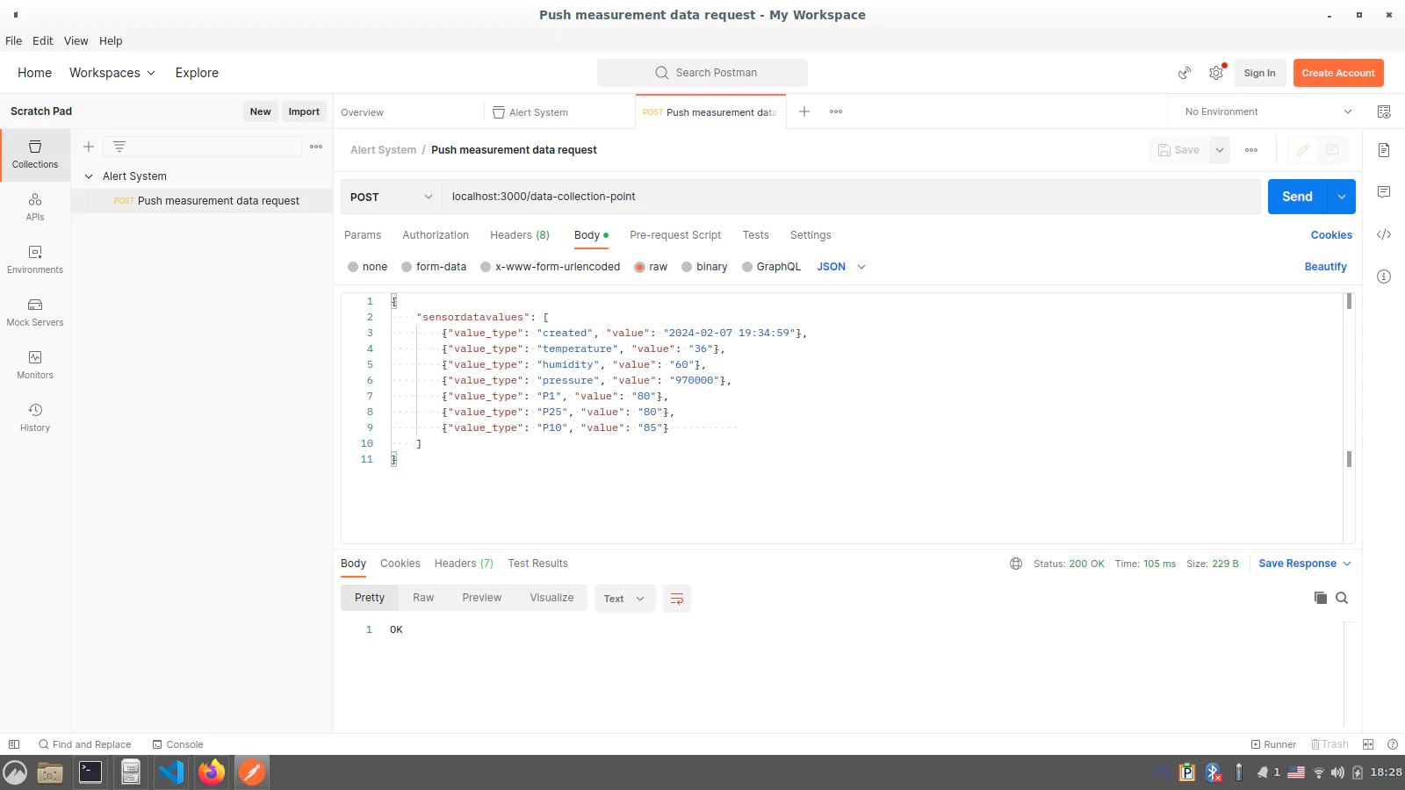Open the Workspaces dropdown
This screenshot has height=790, width=1405.
click(x=112, y=73)
